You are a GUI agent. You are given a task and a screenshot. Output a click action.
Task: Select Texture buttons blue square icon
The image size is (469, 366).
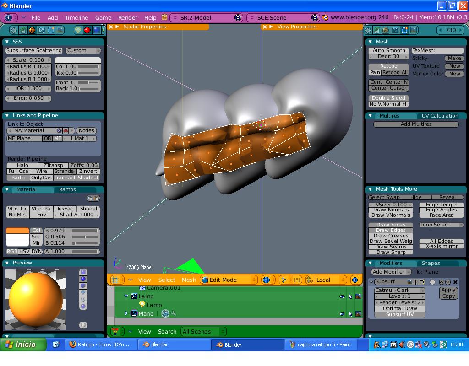[96, 30]
